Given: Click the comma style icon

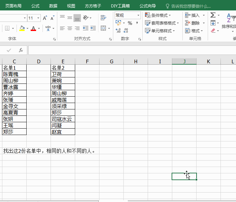Looking at the screenshot, I should coord(137,23).
